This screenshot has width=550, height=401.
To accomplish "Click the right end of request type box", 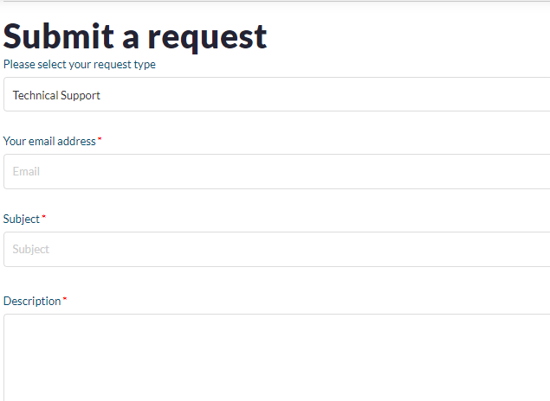I will pos(541,95).
